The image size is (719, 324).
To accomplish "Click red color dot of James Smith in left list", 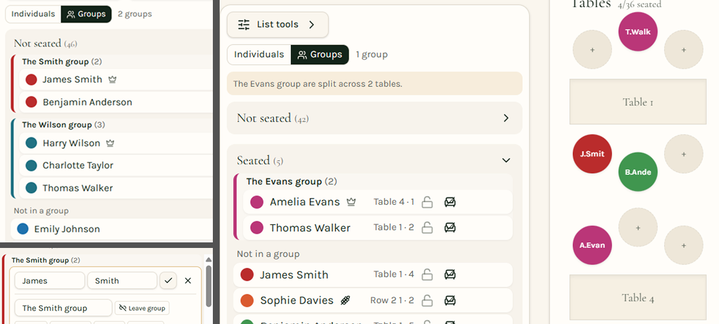I will [x=31, y=80].
